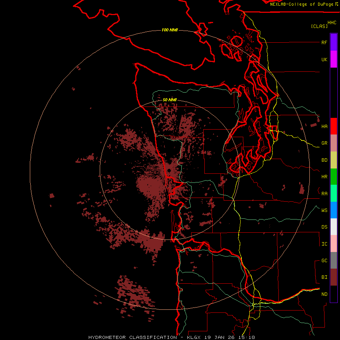Screen dimensions: 340x340
Task: Click the DS legend label
Action: click(x=324, y=227)
